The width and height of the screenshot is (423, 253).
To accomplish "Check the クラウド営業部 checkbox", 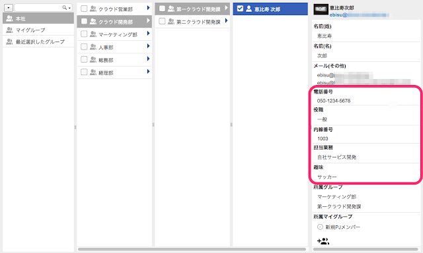I will tap(84, 9).
